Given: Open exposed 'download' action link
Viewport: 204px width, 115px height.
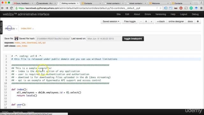Looking at the screenshot, I should point(32,42).
